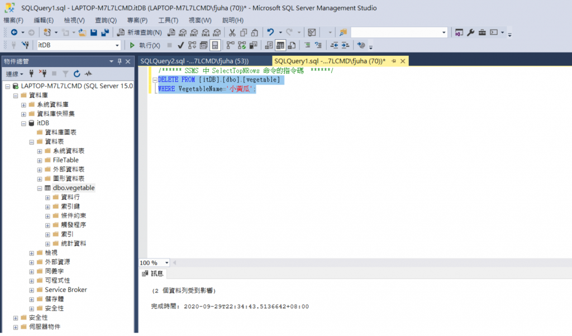Toggle Results to Text mode
The image size is (572, 336).
pos(269,45)
